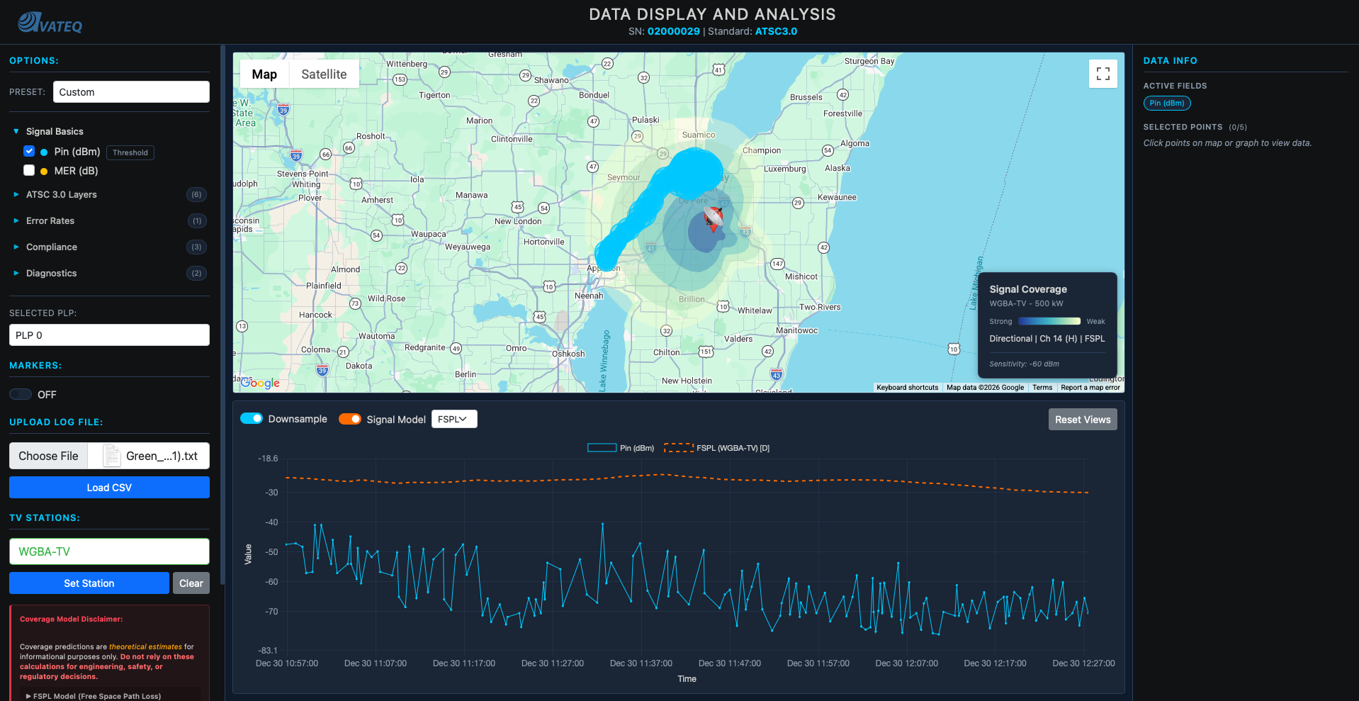
Task: Select the Map view tab
Action: tap(264, 74)
